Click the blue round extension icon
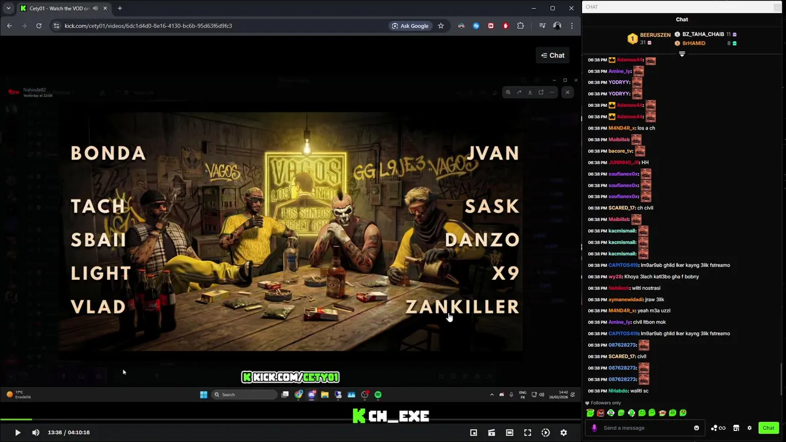This screenshot has width=786, height=442. coord(476,26)
